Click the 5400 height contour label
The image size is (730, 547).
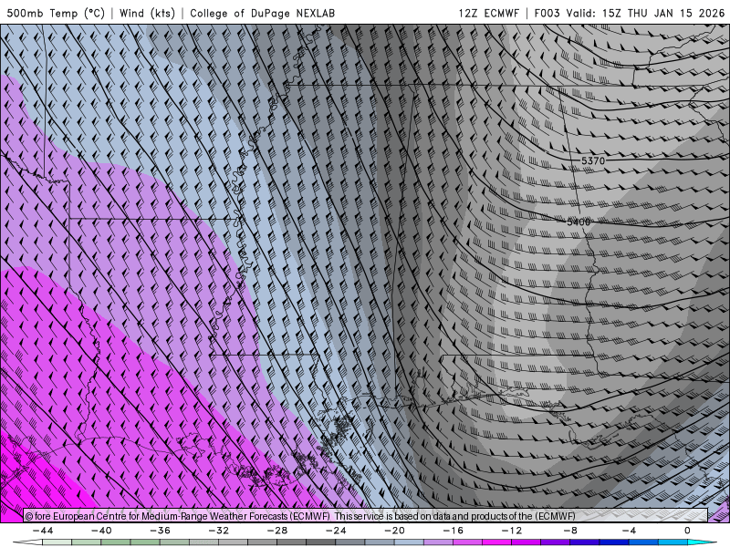pyautogui.click(x=579, y=222)
